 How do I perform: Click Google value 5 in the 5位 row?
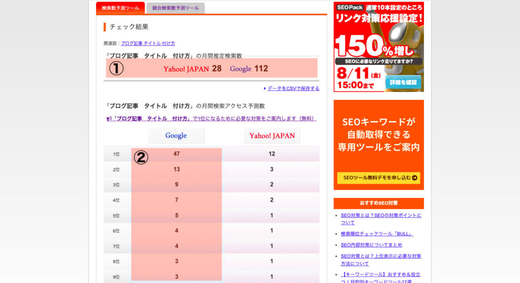coord(176,216)
